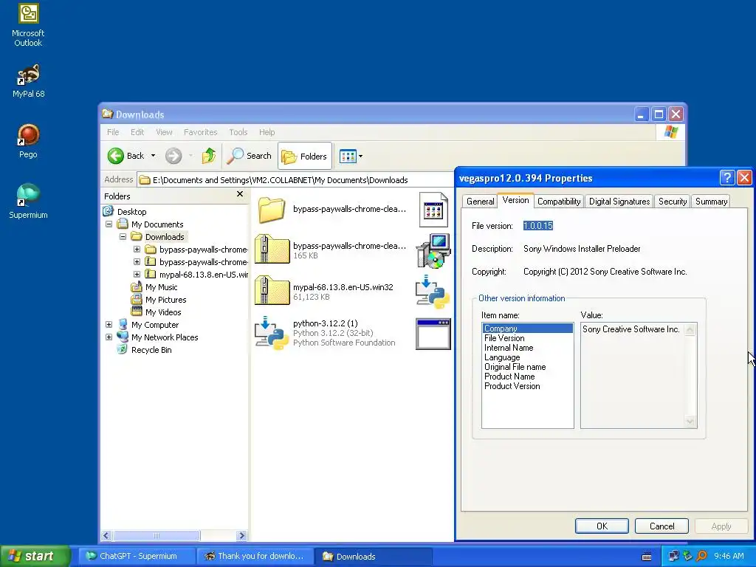Click OK in Properties dialog

[x=602, y=526]
